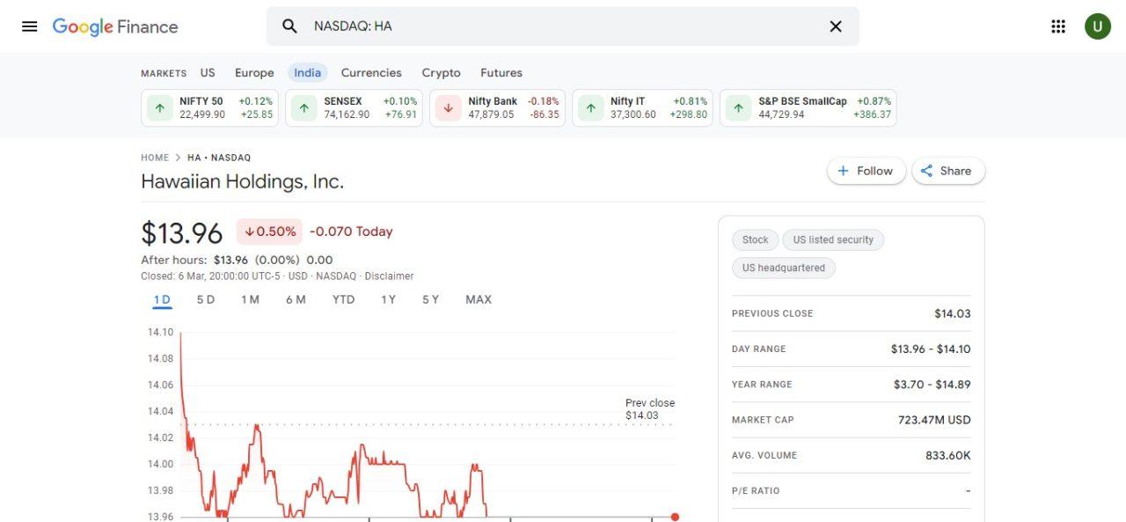Select the MAX chart range
1126x522 pixels.
(x=479, y=300)
